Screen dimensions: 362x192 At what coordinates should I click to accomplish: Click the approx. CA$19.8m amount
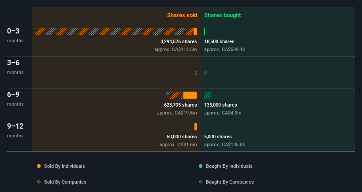(177, 113)
